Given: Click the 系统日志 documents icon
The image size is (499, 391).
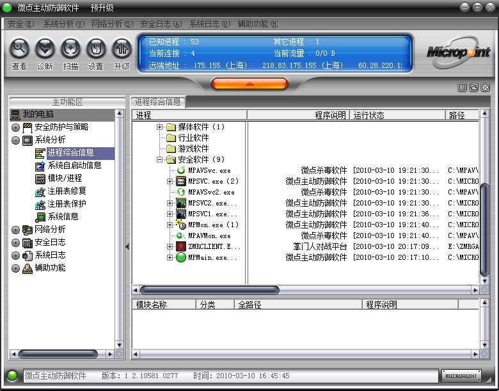Looking at the screenshot, I should point(28,255).
